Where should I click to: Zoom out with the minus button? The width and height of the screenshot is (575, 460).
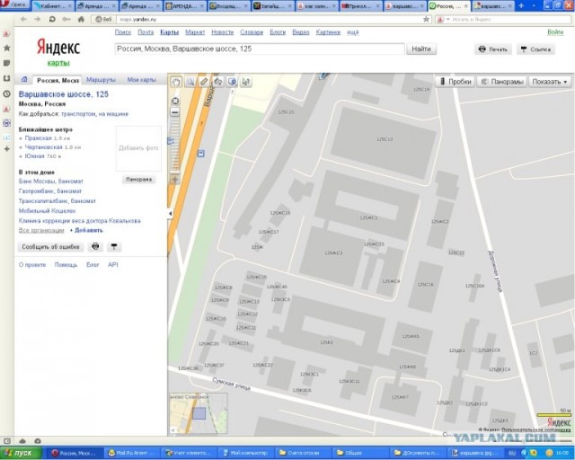click(175, 112)
